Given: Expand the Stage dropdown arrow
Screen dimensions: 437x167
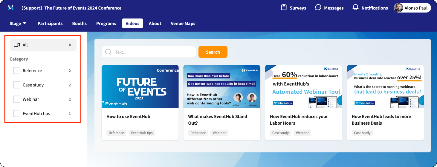Looking at the screenshot, I should 25,23.
